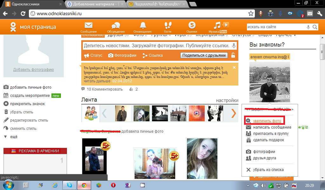Click читать дальше on the status note
Screen dimensions: 325x190
coord(97,81)
